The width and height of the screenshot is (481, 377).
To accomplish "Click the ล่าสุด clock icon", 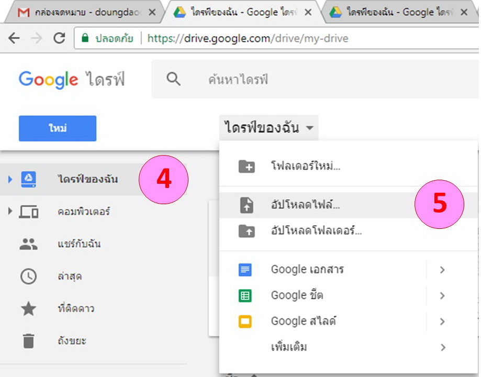I will pyautogui.click(x=29, y=276).
